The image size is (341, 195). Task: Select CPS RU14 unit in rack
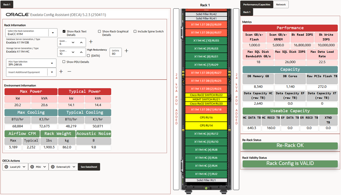tap(206, 126)
